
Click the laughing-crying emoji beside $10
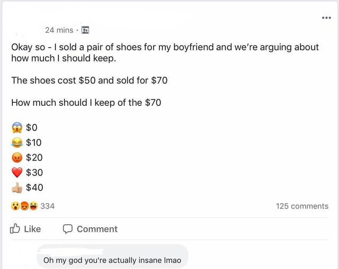[17, 142]
